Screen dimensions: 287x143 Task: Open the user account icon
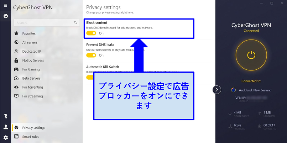point(6,127)
